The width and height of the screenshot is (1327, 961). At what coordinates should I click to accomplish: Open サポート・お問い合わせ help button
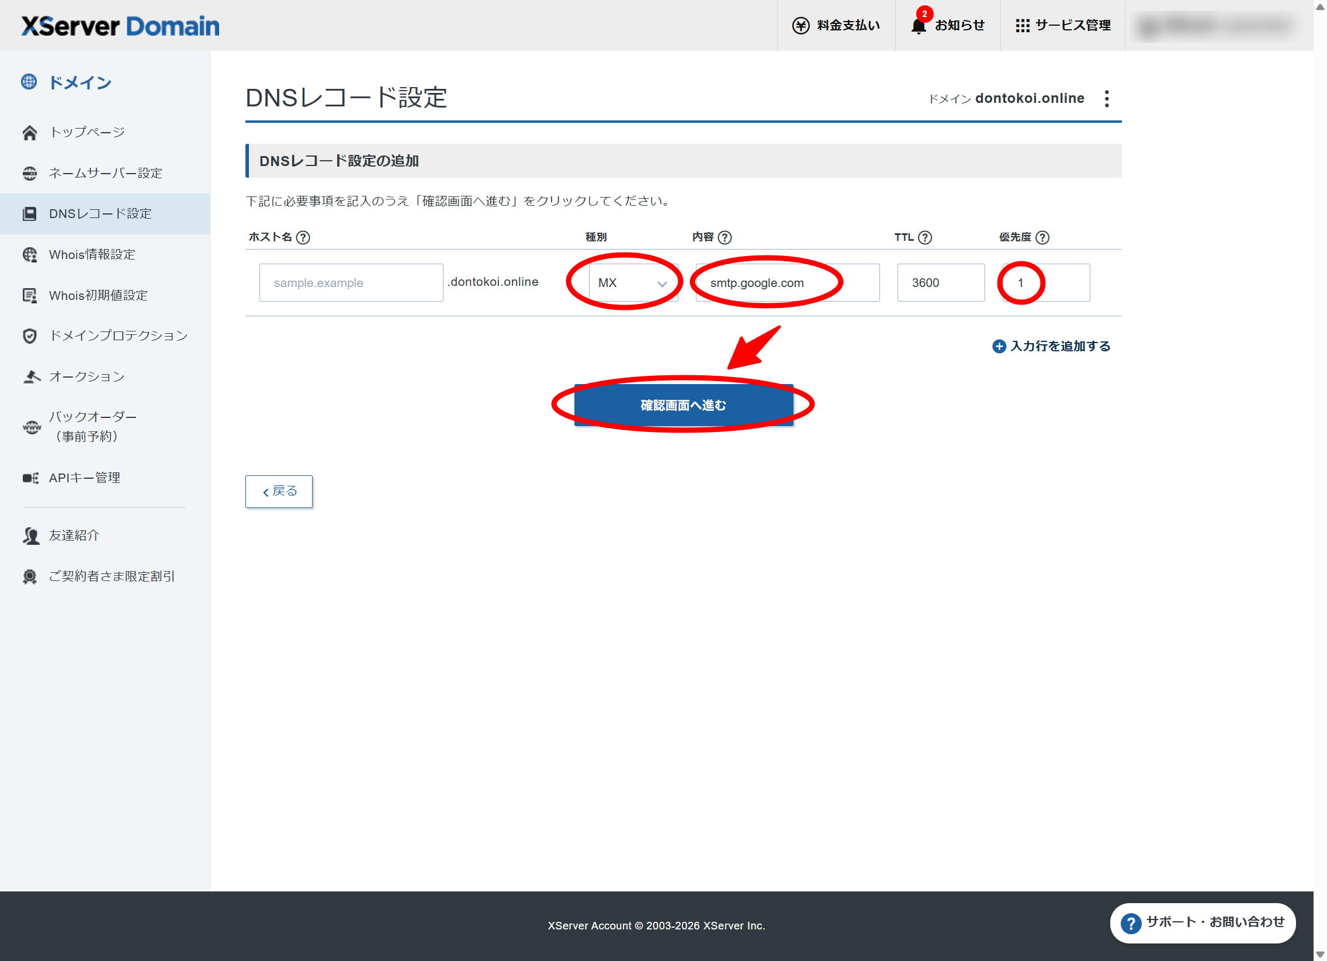click(1203, 923)
